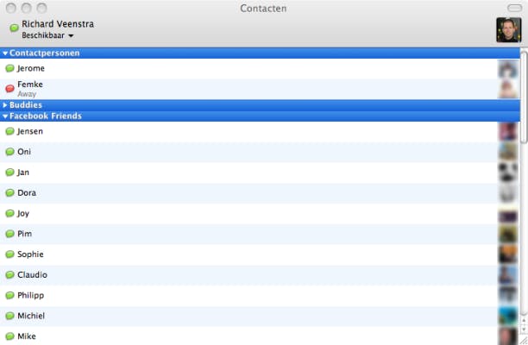Click Dora's green status icon

[9, 193]
